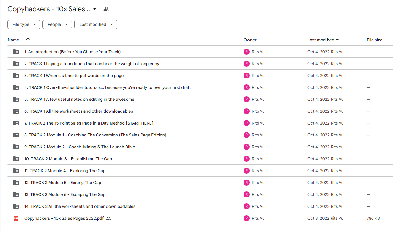Open the People filter dropdown
This screenshot has height=231, width=393.
[57, 24]
